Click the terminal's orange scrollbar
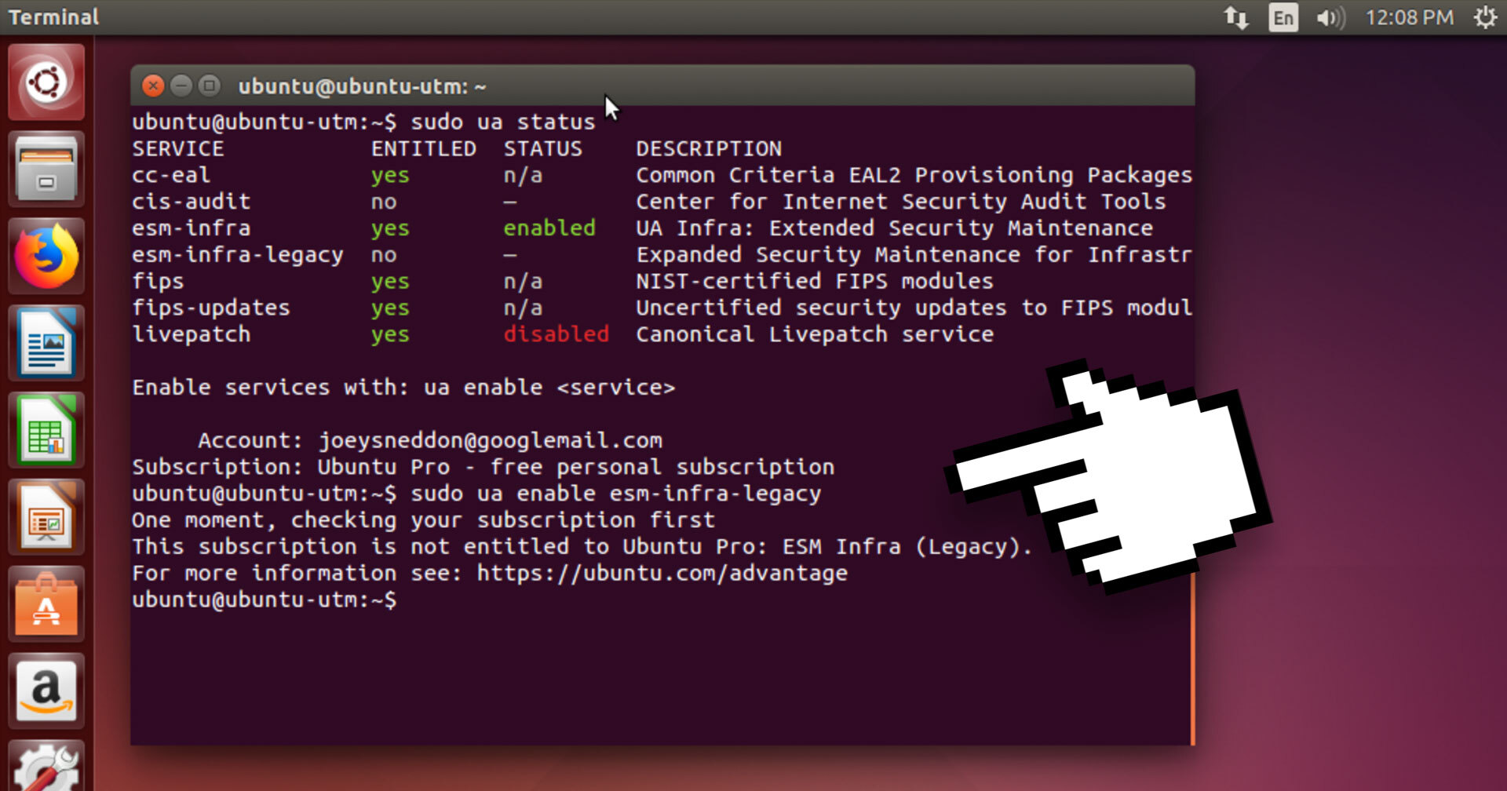Viewport: 1507px width, 791px height. tap(1192, 659)
